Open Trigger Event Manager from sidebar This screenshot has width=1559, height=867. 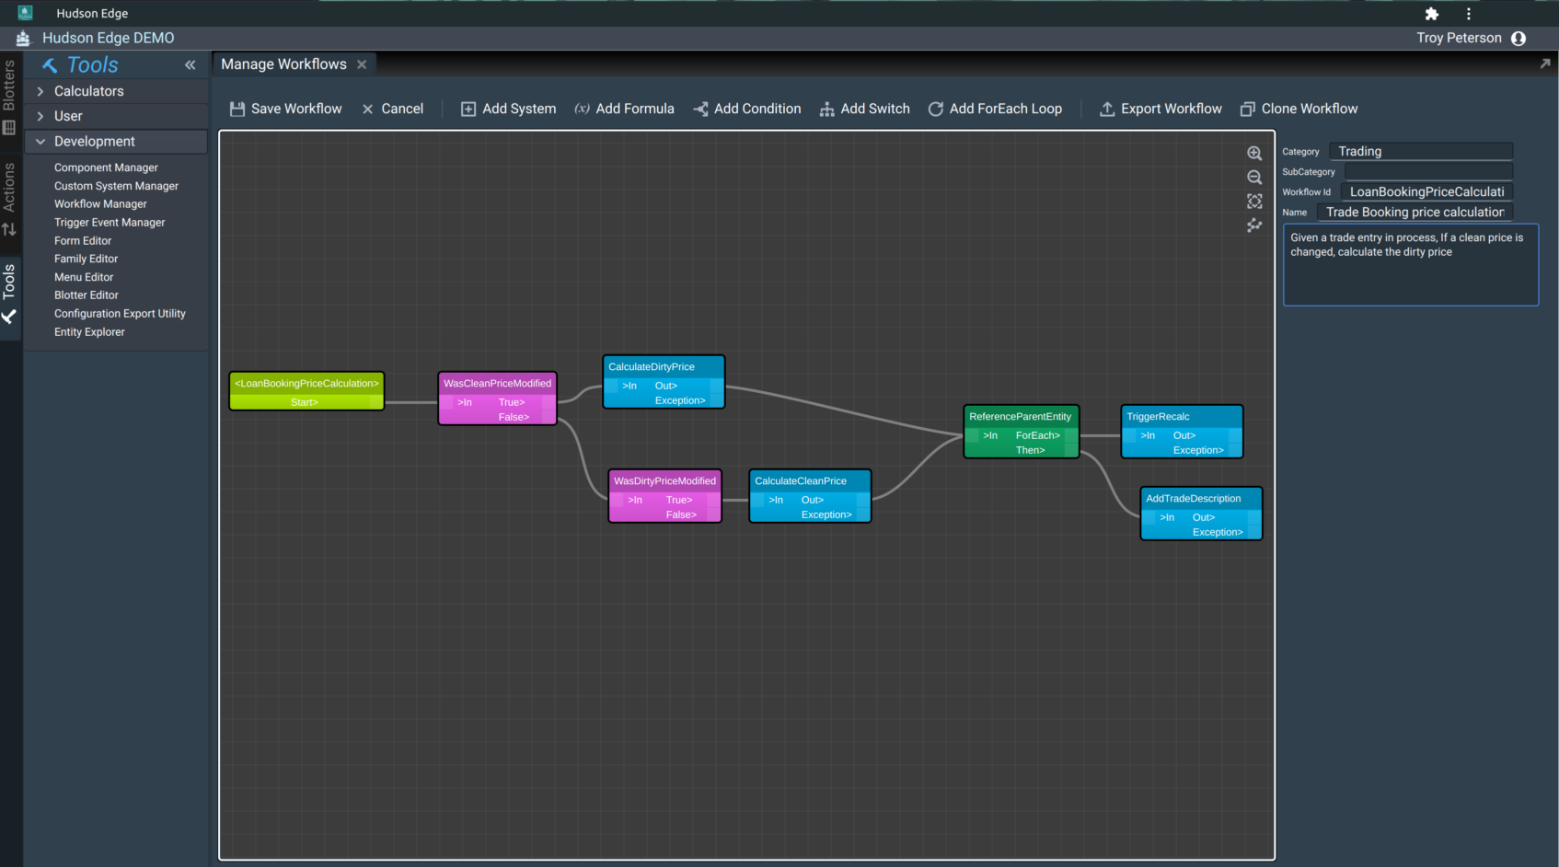pyautogui.click(x=110, y=223)
